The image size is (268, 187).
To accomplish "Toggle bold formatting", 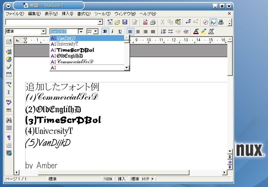I will (x=105, y=31).
